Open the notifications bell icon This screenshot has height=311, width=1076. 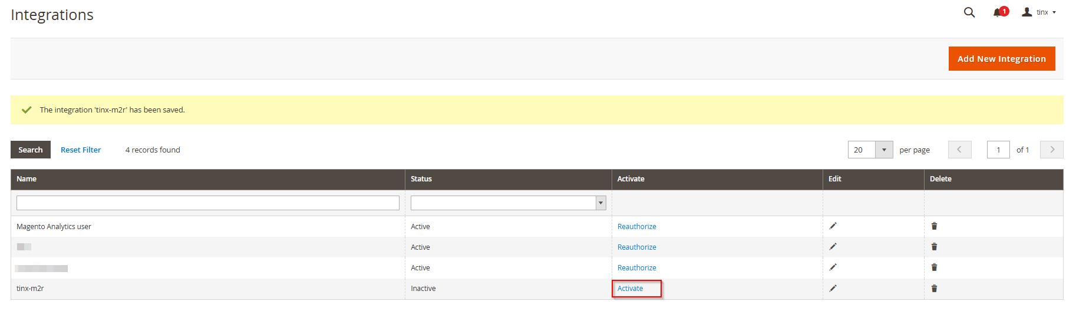click(x=1000, y=12)
